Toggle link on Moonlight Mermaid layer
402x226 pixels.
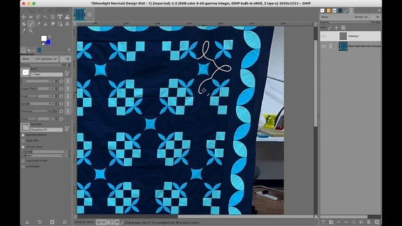point(331,46)
